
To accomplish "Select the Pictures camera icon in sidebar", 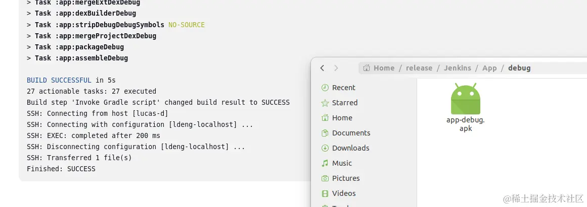I will click(x=325, y=178).
